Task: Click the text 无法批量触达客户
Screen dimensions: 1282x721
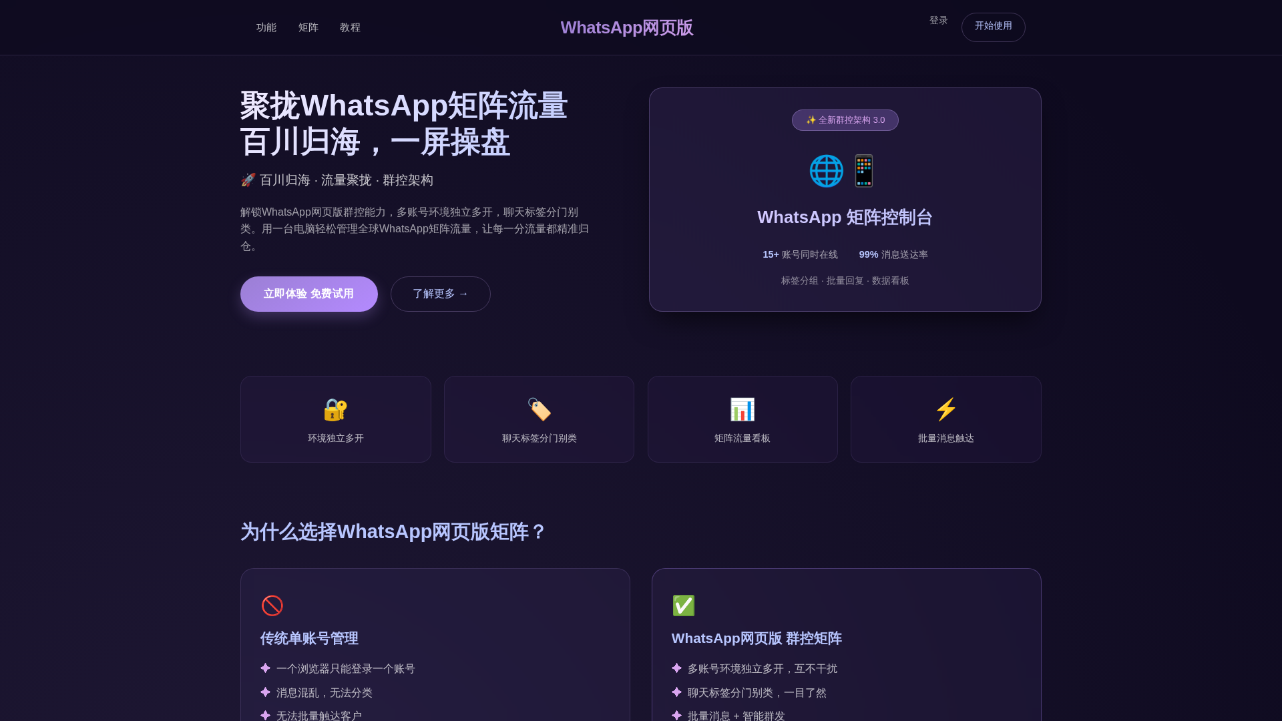Action: click(318, 716)
